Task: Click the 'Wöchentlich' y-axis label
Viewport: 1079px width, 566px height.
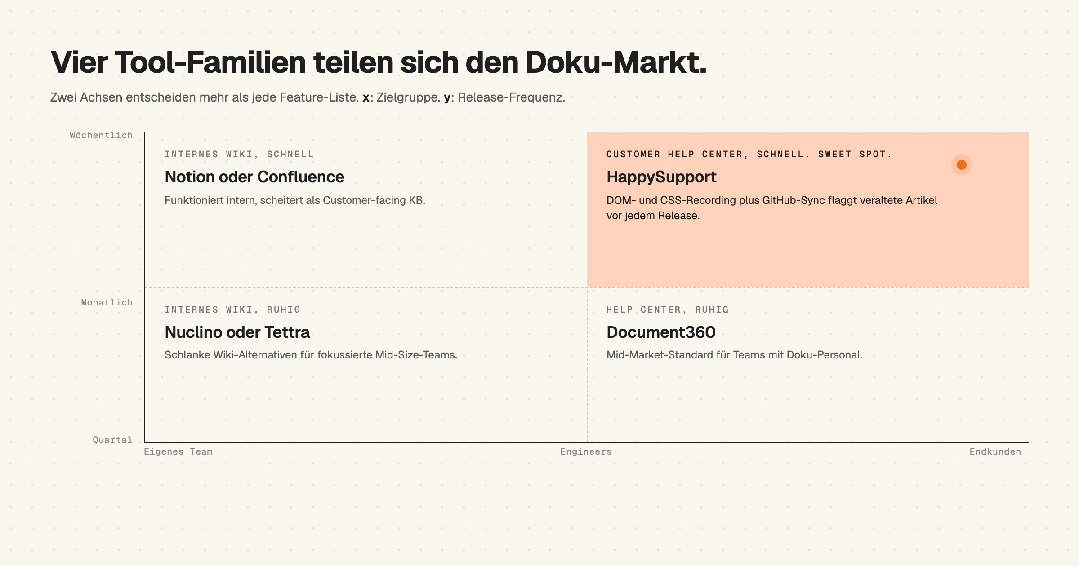Action: click(101, 136)
